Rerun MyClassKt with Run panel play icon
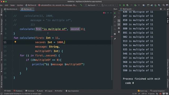This screenshot has height=95, width=169. coord(115,13)
